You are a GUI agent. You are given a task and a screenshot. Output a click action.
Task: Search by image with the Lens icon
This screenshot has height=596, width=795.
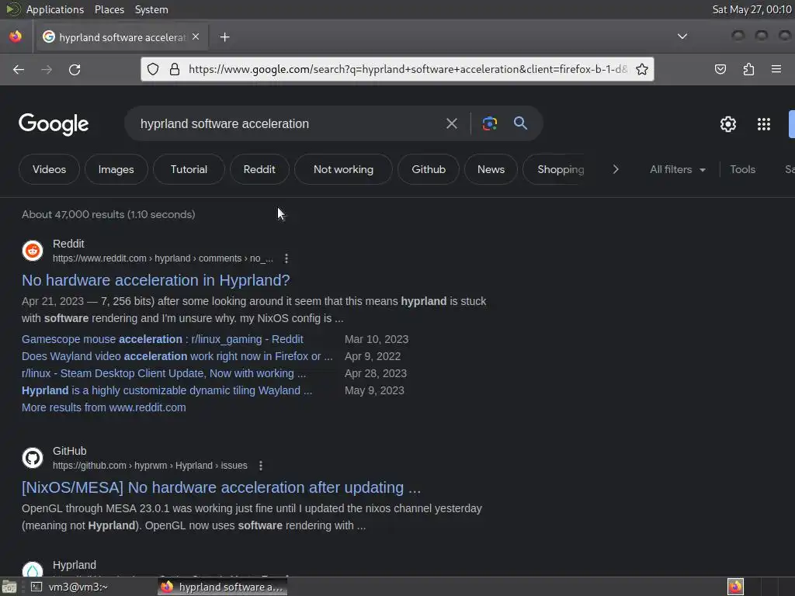tap(489, 123)
